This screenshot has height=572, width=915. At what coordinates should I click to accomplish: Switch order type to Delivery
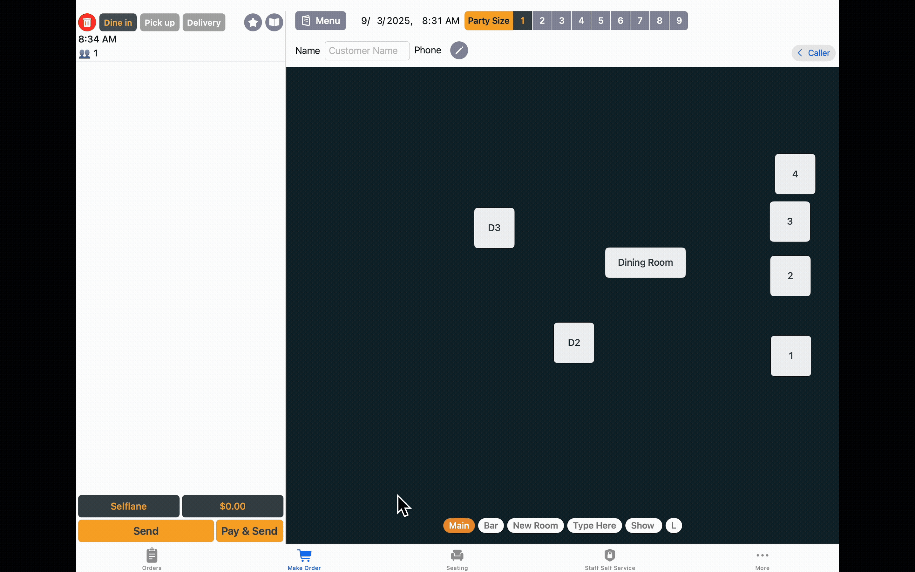click(x=204, y=22)
